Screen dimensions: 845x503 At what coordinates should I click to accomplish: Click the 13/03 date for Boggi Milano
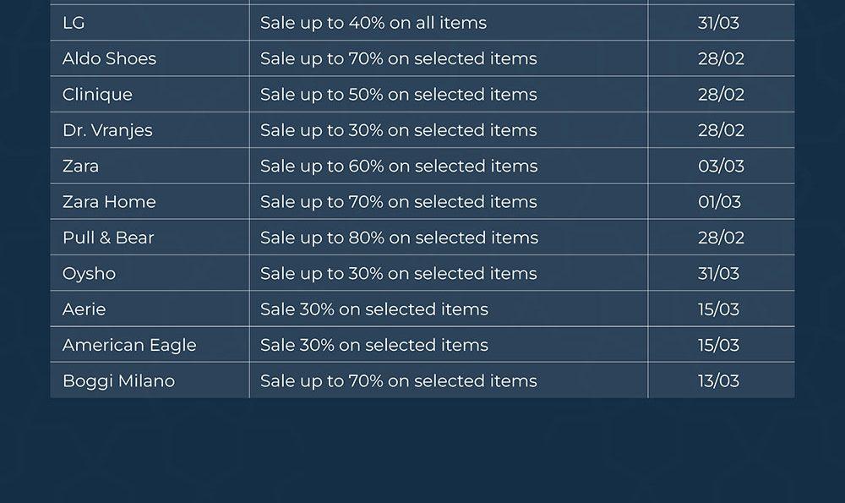point(718,381)
